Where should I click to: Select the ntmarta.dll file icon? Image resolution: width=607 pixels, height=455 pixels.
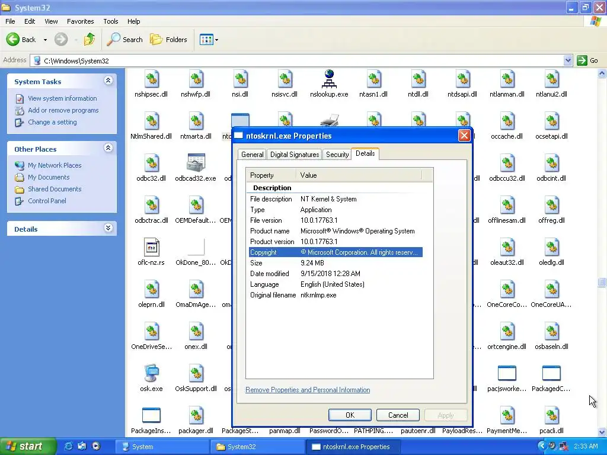pos(196,121)
